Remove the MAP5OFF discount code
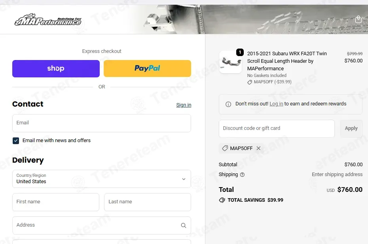The width and height of the screenshot is (368, 244). [258, 148]
